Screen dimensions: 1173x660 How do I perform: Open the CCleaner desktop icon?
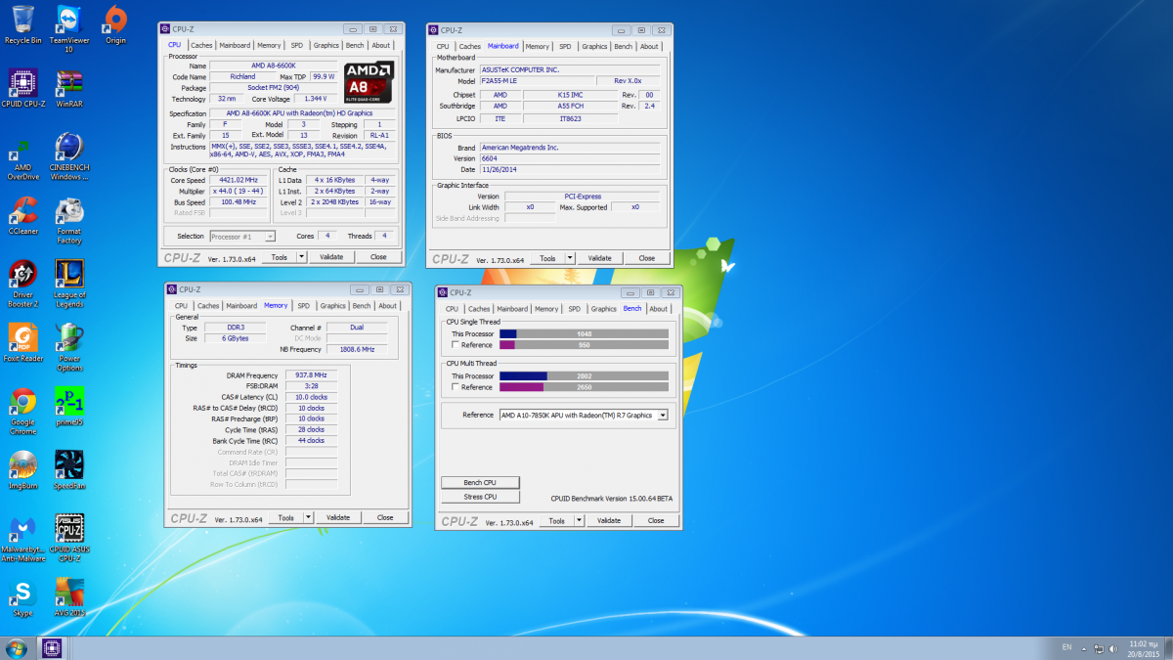pos(22,213)
